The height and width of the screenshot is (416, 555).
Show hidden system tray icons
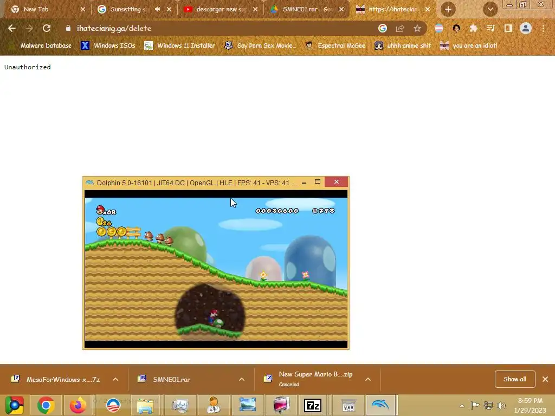[462, 406]
